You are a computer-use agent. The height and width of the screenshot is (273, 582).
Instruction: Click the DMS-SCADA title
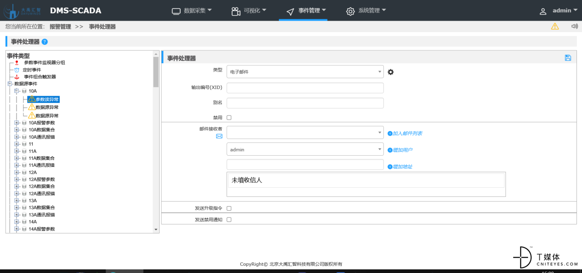pos(76,11)
